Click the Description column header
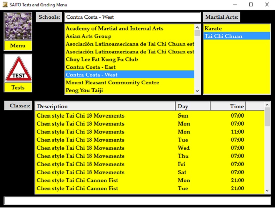 tap(105, 106)
